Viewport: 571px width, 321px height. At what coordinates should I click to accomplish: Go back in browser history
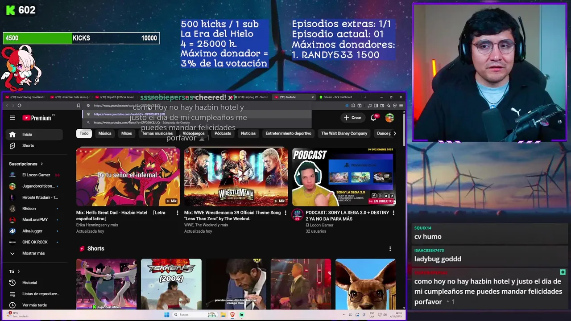click(x=7, y=106)
